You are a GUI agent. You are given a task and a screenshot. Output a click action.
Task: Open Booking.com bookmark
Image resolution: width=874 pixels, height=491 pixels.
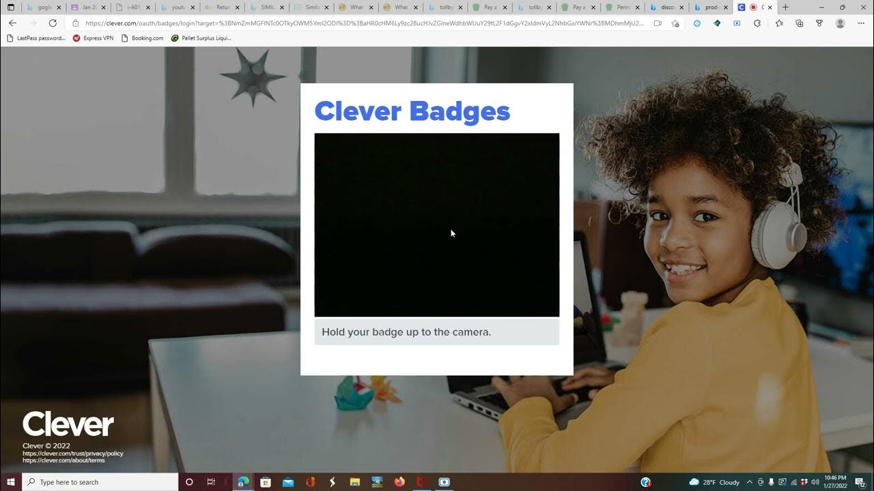click(142, 38)
